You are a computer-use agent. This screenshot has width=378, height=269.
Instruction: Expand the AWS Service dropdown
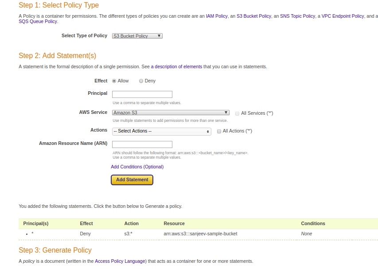click(171, 113)
